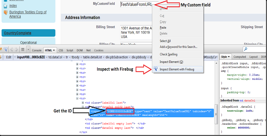Viewport: 267px width, 136px height.
Task: Expand the first collapsed tr node
Action: coord(77,64)
